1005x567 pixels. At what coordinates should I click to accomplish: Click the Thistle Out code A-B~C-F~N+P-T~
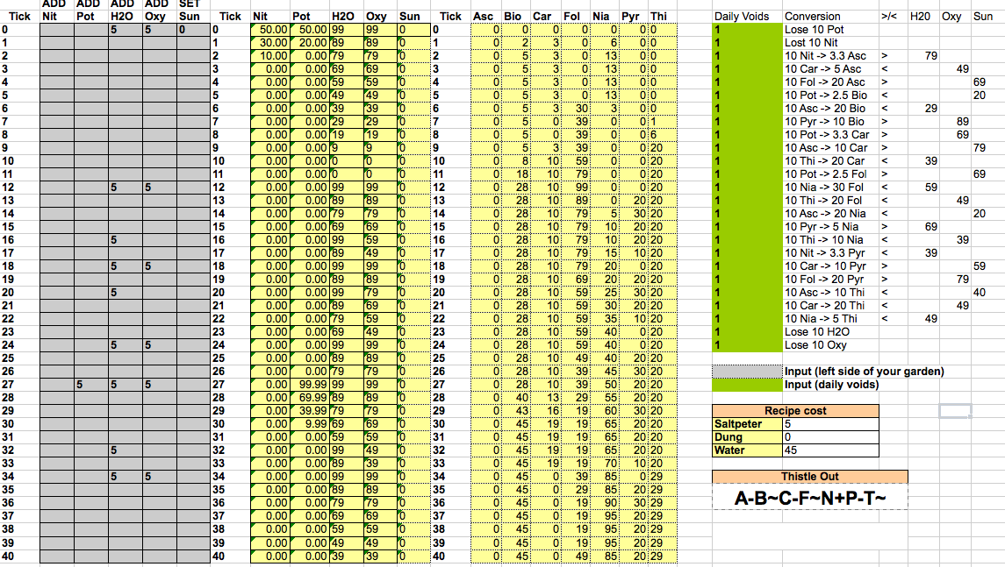810,497
